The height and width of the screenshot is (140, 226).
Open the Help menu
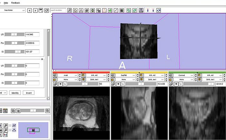[x=6, y=3]
